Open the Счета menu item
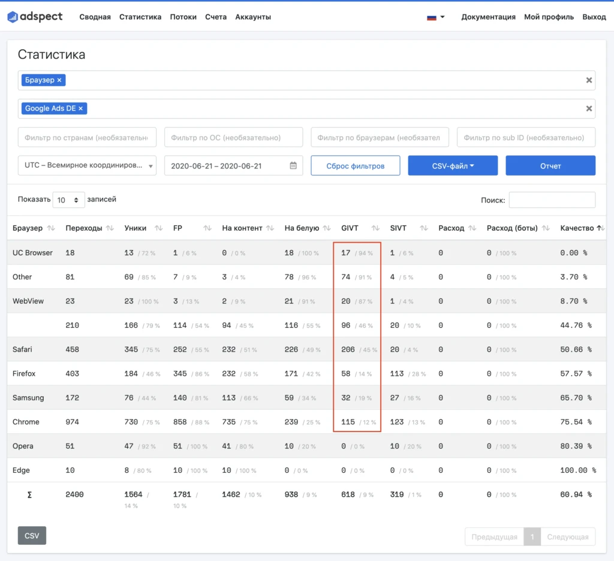The height and width of the screenshot is (561, 614). [216, 17]
